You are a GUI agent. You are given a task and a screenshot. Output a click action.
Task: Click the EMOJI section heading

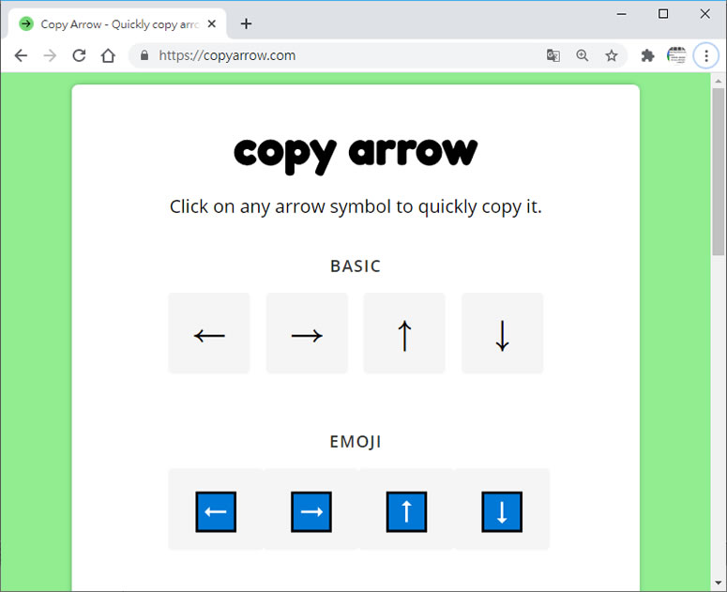pyautogui.click(x=356, y=442)
